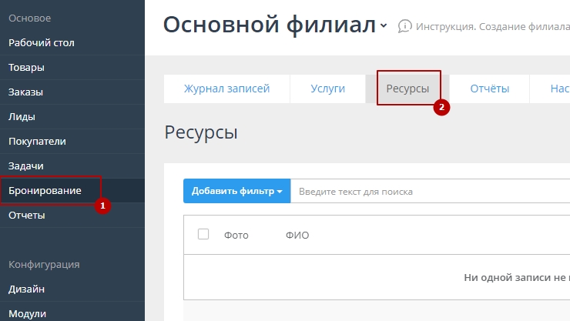Open Дизайн under Конфигурация

tap(26, 289)
